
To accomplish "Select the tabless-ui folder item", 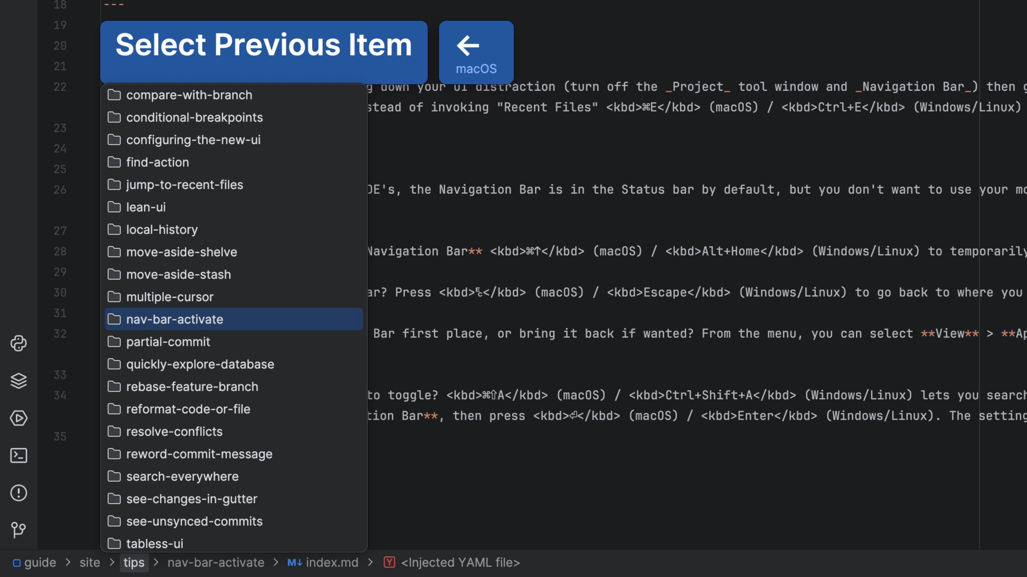I will [x=155, y=544].
